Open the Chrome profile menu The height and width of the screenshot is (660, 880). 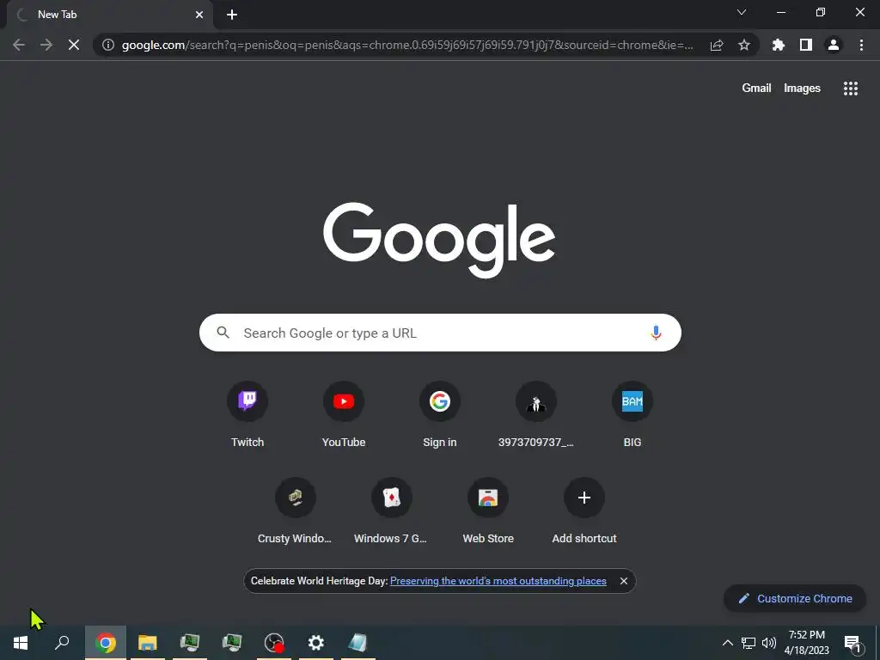pyautogui.click(x=833, y=45)
